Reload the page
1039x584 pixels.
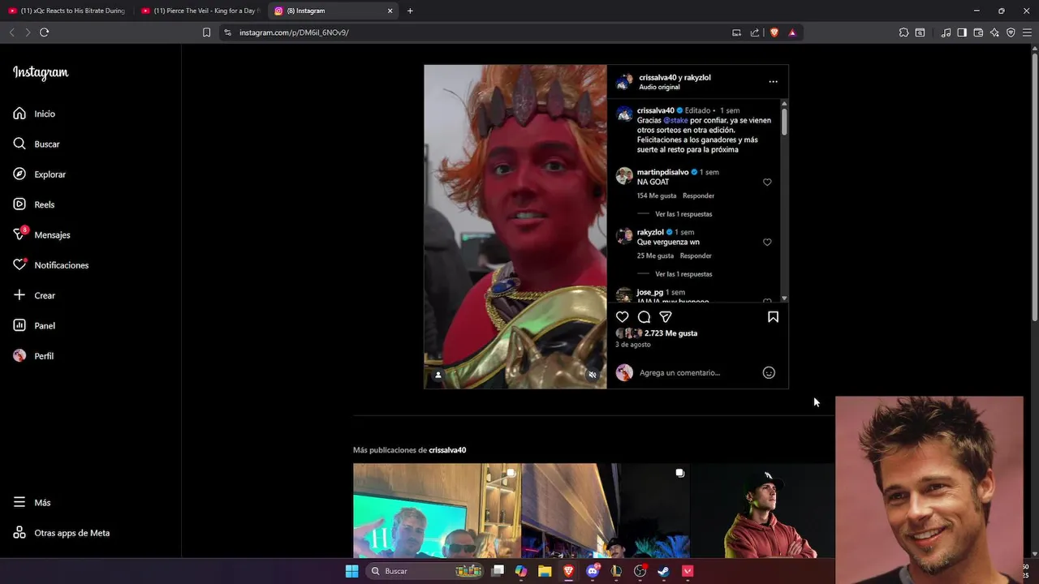tap(44, 32)
